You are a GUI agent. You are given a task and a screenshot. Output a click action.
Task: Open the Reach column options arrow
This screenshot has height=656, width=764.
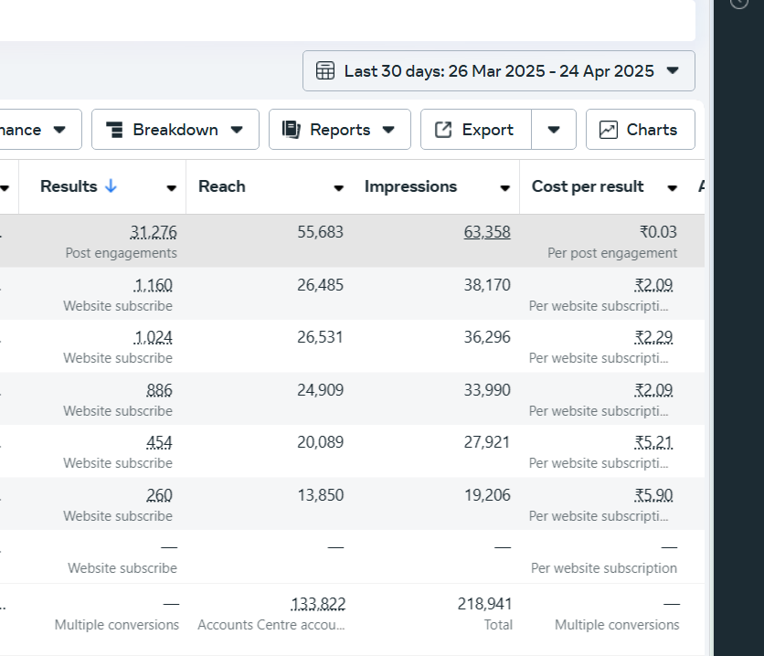point(338,188)
